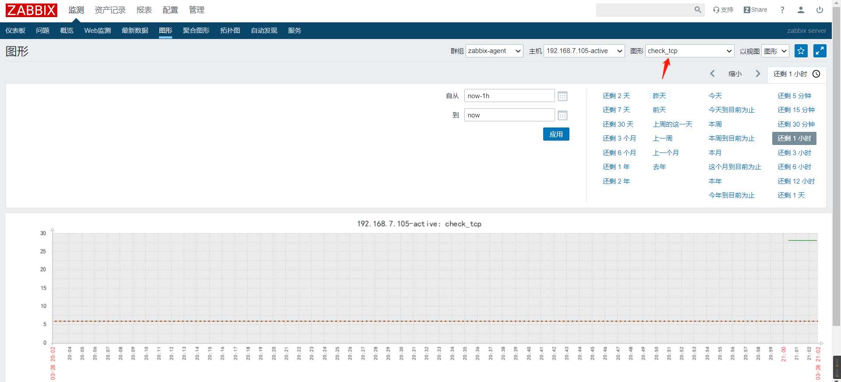Go to next time period arrow
Screen dimensions: 841x382
758,74
